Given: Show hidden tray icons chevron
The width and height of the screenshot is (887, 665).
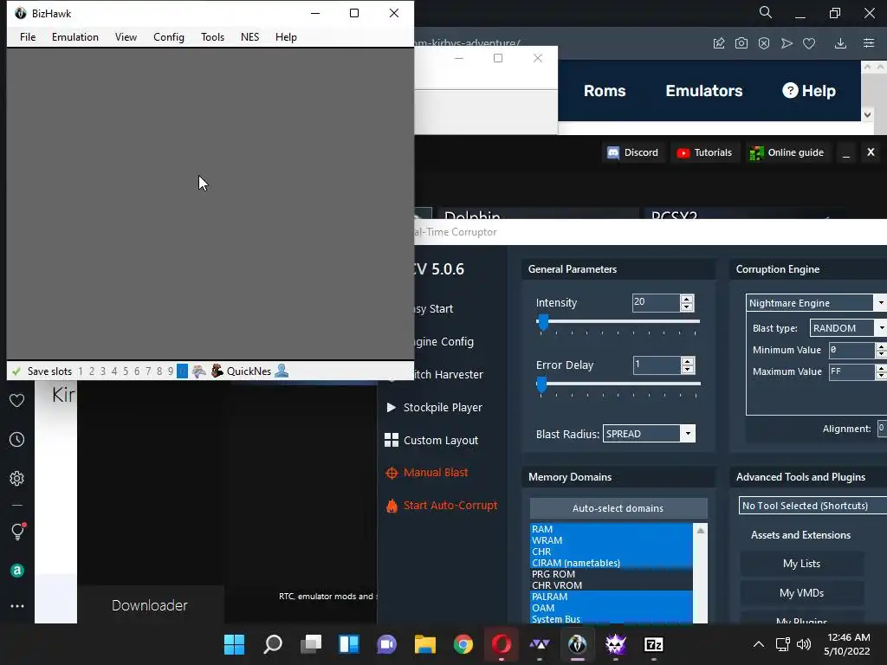Looking at the screenshot, I should pos(759,644).
